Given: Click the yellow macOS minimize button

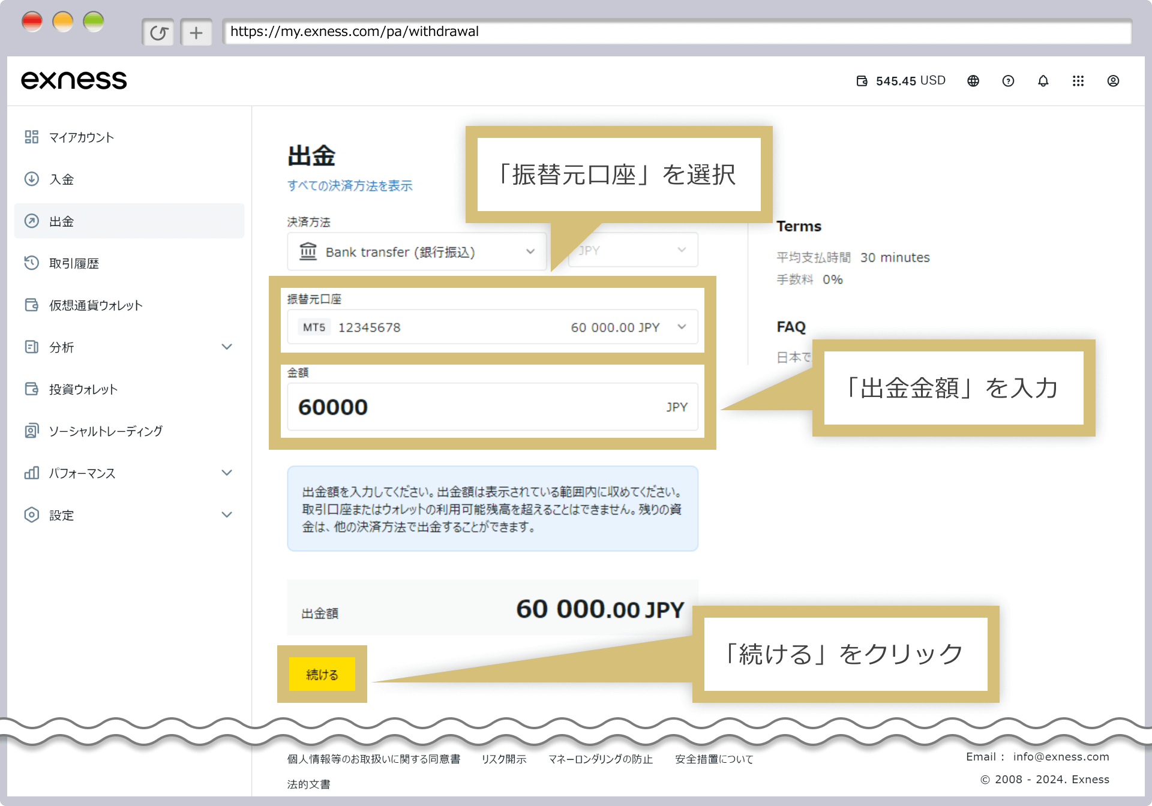Looking at the screenshot, I should 62,22.
